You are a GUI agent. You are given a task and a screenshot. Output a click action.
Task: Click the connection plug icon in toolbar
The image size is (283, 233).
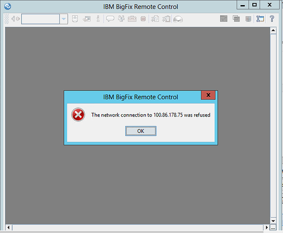tap(16, 19)
